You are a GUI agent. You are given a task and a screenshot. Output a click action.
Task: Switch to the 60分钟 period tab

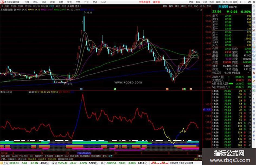coord(44,6)
